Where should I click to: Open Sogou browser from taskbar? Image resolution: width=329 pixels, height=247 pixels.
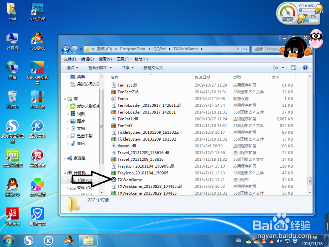[x=29, y=240]
